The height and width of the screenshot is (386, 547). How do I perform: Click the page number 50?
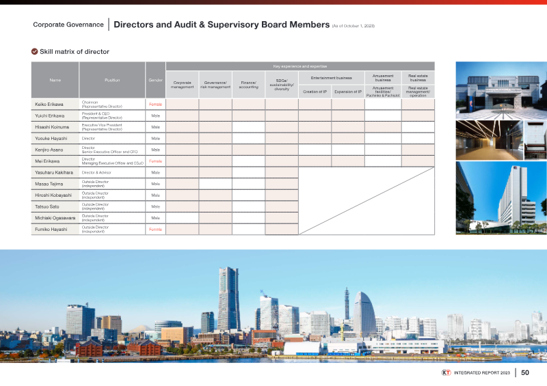[525, 373]
